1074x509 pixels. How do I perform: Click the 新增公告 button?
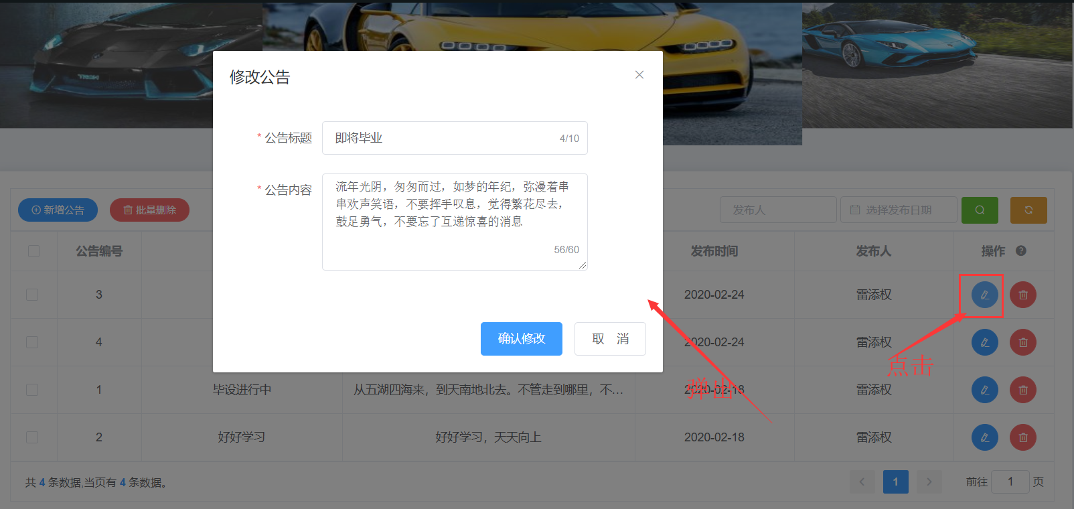click(x=58, y=210)
